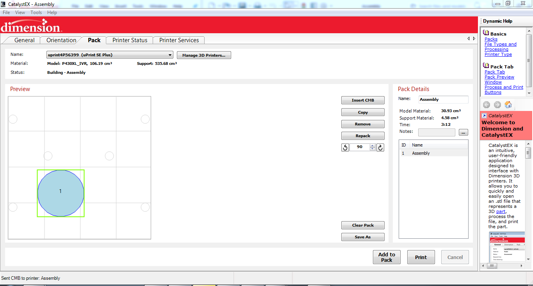
Task: Click the Remove button
Action: click(363, 124)
